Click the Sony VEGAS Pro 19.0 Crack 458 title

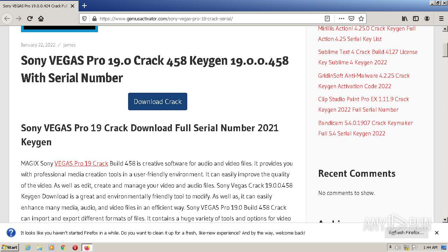pos(155,69)
